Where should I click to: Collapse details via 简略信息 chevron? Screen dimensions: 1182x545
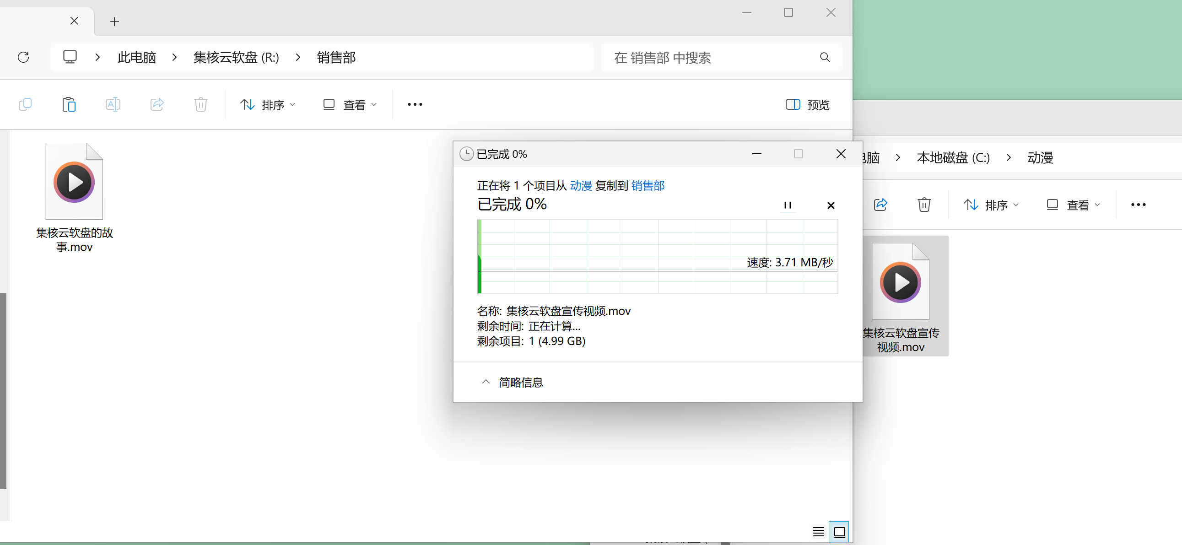[486, 382]
